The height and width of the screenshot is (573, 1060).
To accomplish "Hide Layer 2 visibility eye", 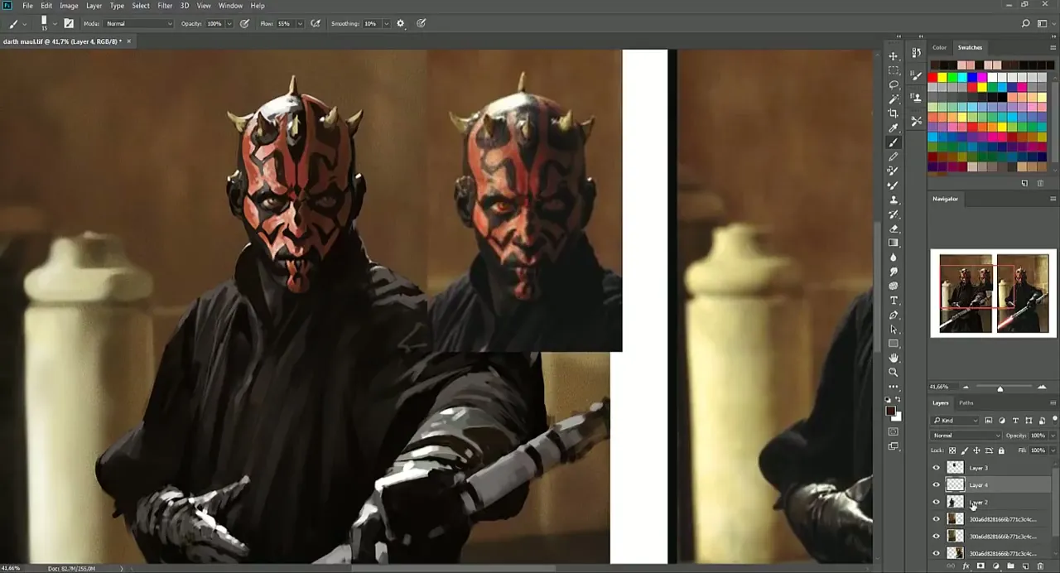I will coord(937,503).
